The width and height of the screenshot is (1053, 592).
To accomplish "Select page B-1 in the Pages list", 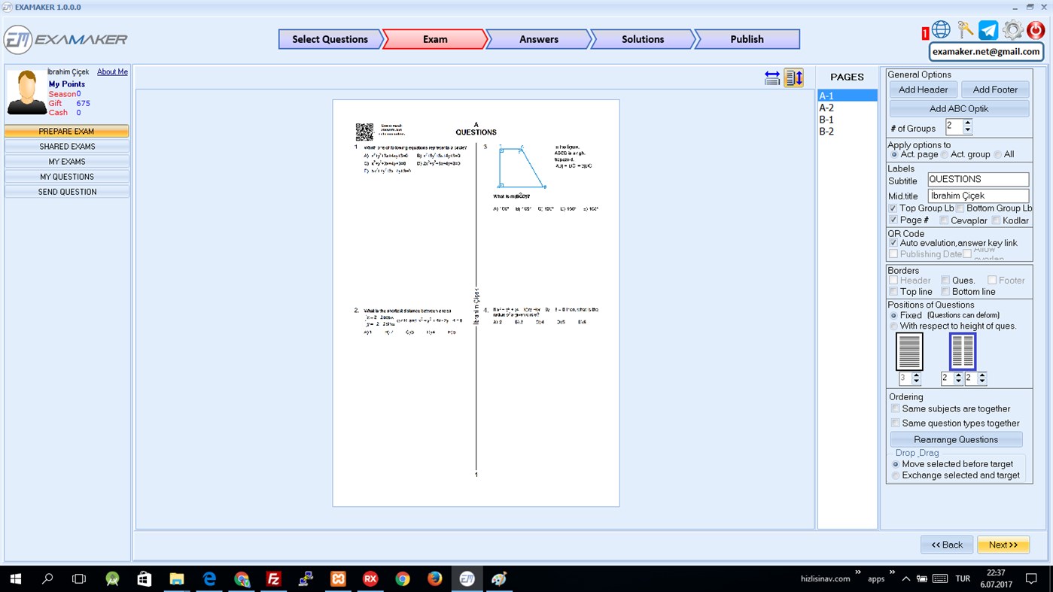I will tap(826, 119).
